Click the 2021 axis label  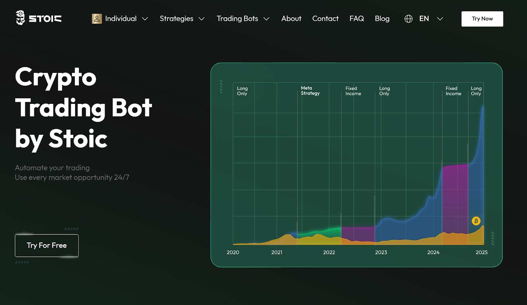coord(277,252)
